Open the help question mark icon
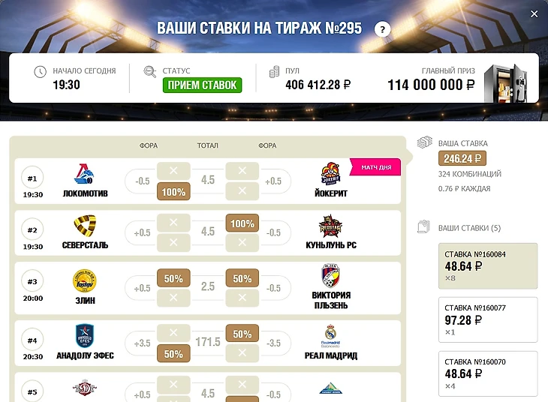The image size is (548, 402). 382,30
